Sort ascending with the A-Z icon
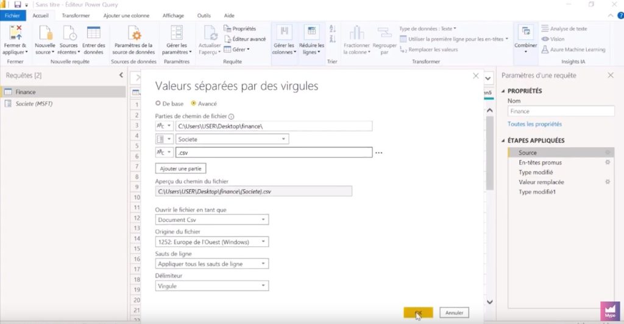 [x=333, y=29]
